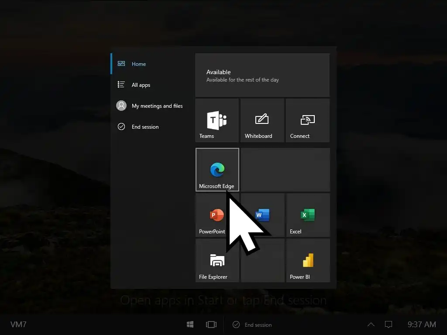The width and height of the screenshot is (447, 335).
Task: Open the Connect tile
Action: [308, 120]
